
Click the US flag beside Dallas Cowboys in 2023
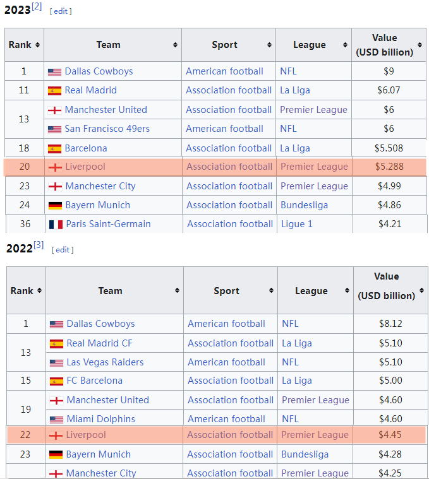54,72
